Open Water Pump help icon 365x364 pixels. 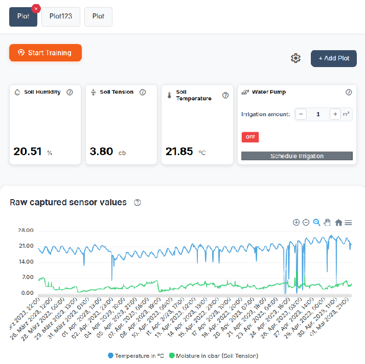coord(349,92)
